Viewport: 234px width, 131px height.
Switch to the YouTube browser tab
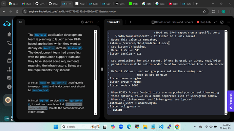tap(173, 4)
